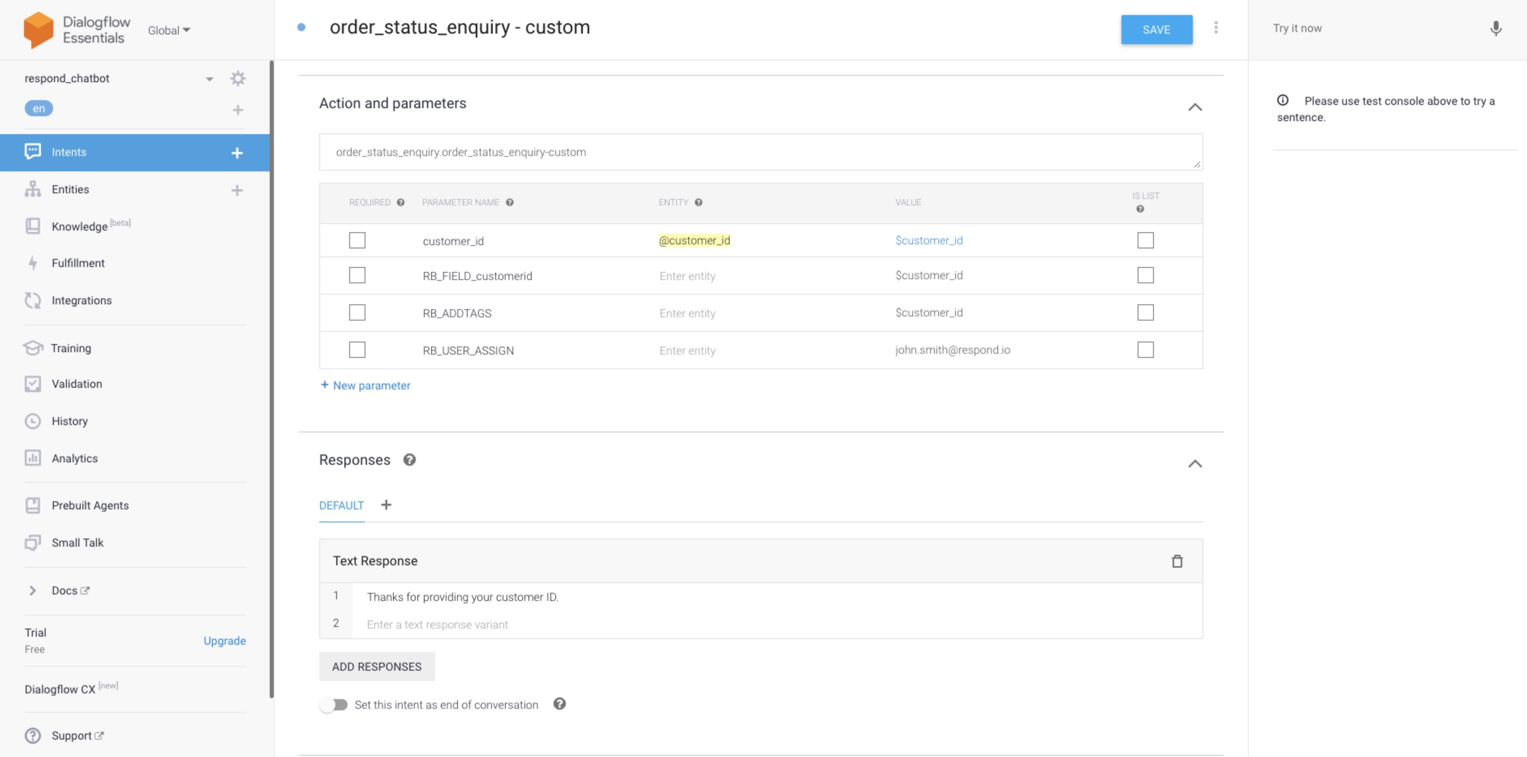This screenshot has height=757, width=1527.
Task: Check Required box for customer_id parameter
Action: coord(357,240)
